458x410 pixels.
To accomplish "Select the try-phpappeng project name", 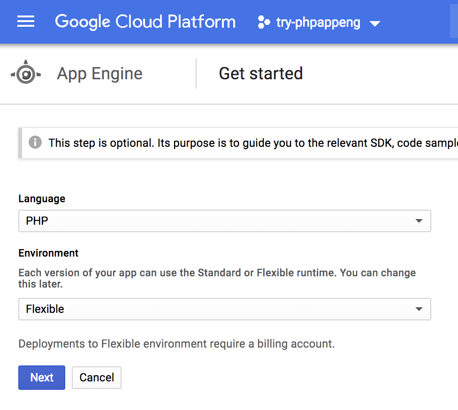I will 318,23.
